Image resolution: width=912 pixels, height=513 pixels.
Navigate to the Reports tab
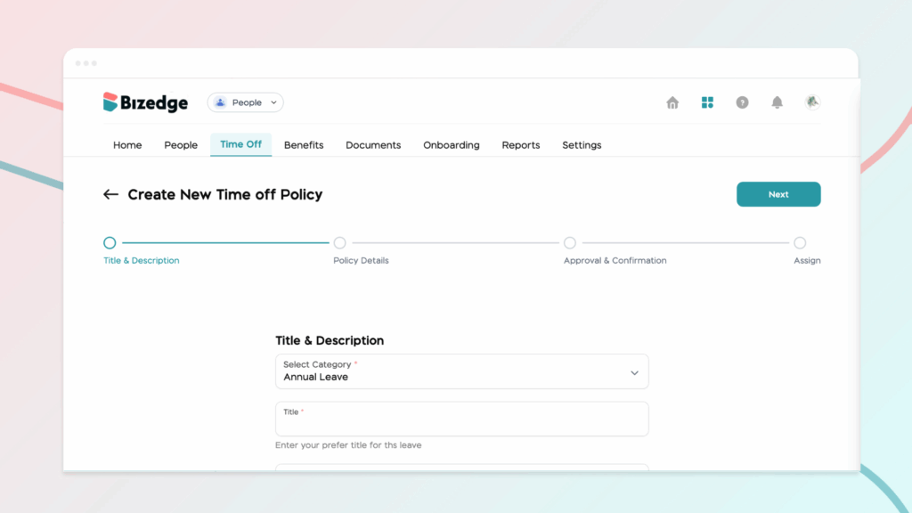point(520,145)
